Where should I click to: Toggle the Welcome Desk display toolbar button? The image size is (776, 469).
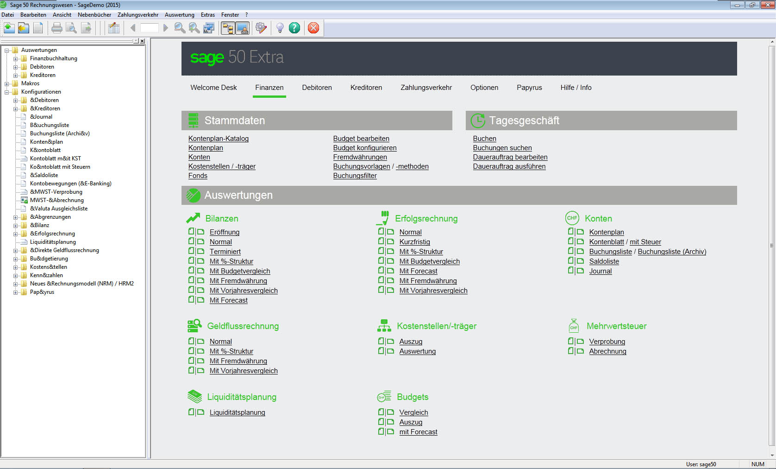pos(243,28)
